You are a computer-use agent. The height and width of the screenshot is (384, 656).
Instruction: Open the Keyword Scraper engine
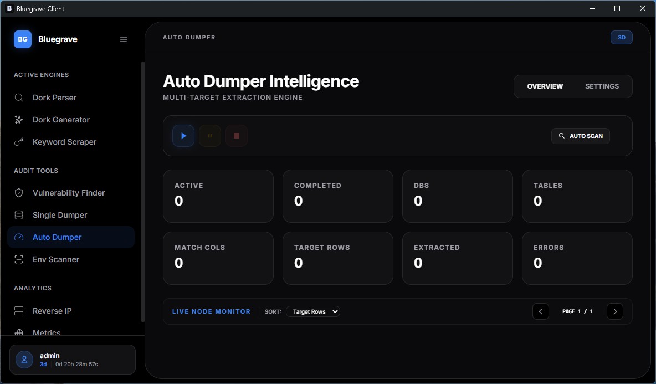click(64, 142)
